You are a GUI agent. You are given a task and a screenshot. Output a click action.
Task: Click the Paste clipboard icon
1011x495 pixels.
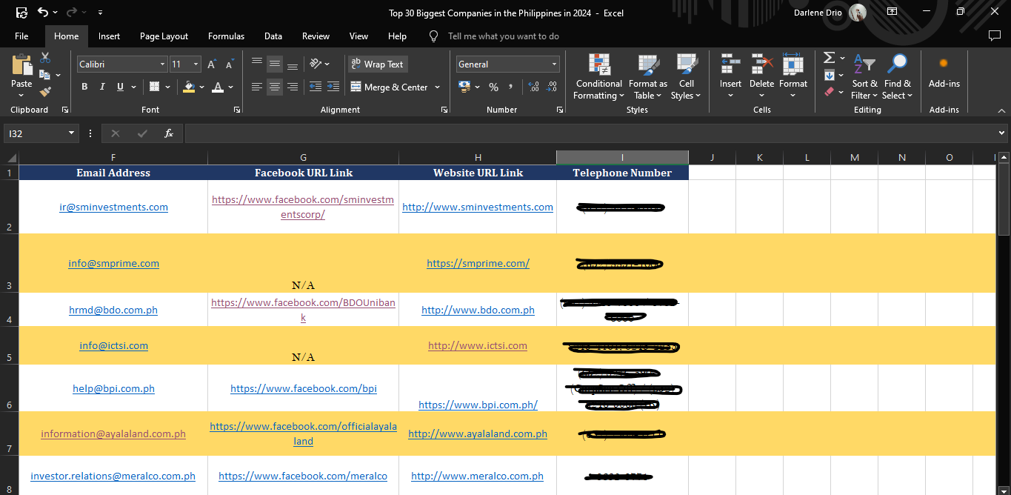[x=21, y=64]
